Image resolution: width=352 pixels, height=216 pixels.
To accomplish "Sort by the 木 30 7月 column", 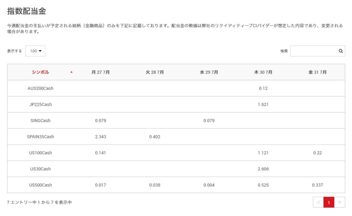I will pos(263,72).
